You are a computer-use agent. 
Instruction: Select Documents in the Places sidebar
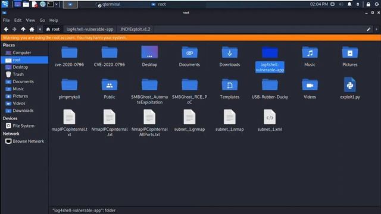(x=24, y=81)
